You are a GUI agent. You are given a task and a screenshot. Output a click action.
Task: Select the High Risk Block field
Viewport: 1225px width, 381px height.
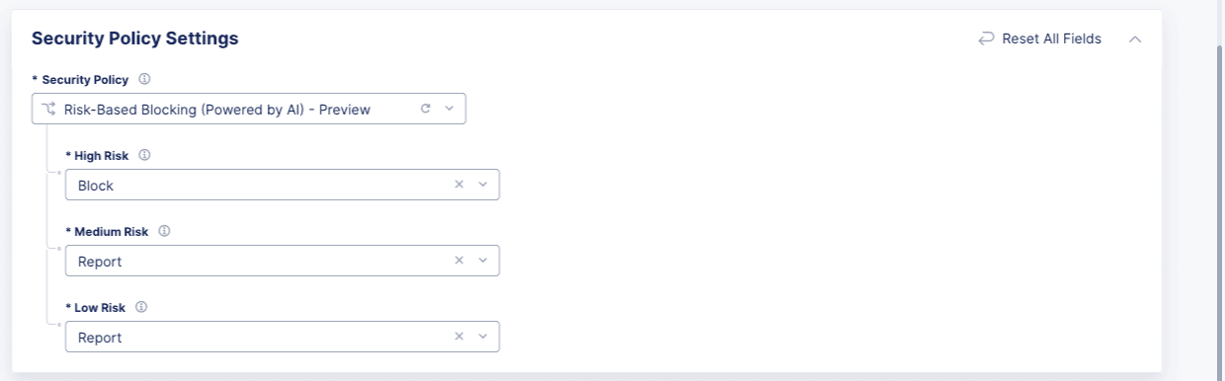pos(283,185)
